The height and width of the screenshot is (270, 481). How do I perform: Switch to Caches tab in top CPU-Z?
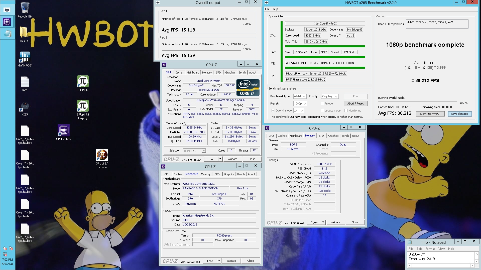[x=179, y=72]
